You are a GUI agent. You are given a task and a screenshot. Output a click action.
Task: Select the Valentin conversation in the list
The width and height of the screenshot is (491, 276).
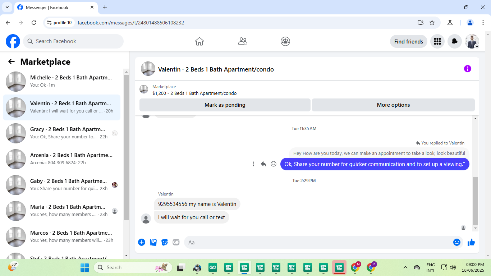[x=61, y=107]
